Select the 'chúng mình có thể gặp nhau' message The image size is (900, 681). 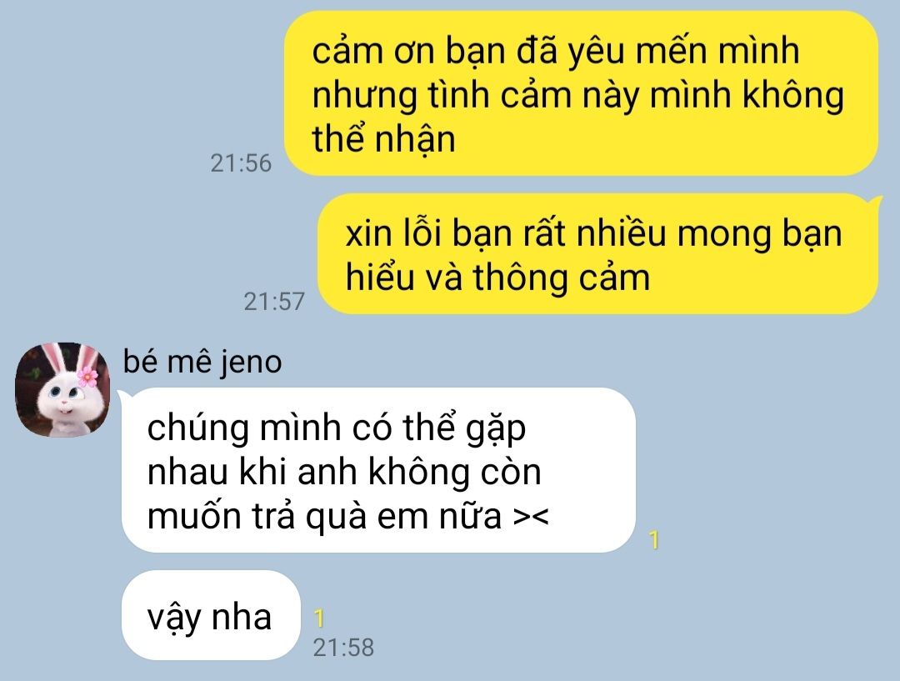click(x=379, y=469)
